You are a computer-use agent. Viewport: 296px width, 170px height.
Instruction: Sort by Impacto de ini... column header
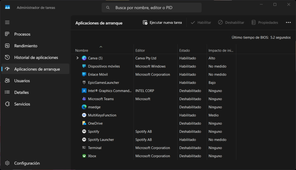(221, 50)
